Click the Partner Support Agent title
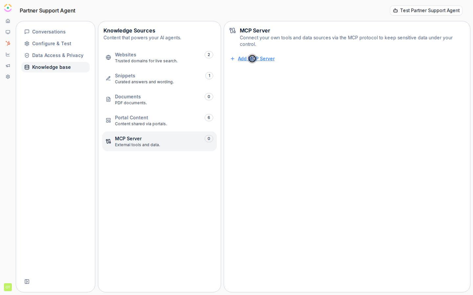 pyautogui.click(x=48, y=10)
